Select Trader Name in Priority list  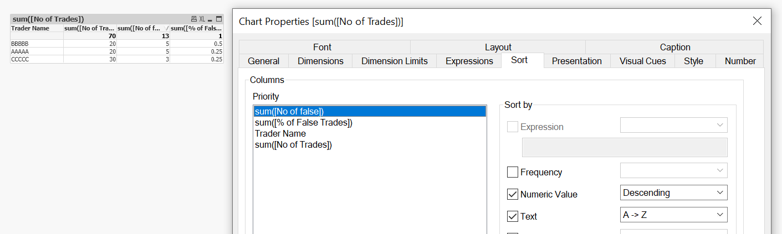click(280, 133)
